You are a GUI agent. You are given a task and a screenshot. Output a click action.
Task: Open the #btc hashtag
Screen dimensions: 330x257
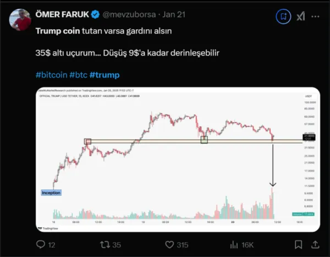pos(78,75)
